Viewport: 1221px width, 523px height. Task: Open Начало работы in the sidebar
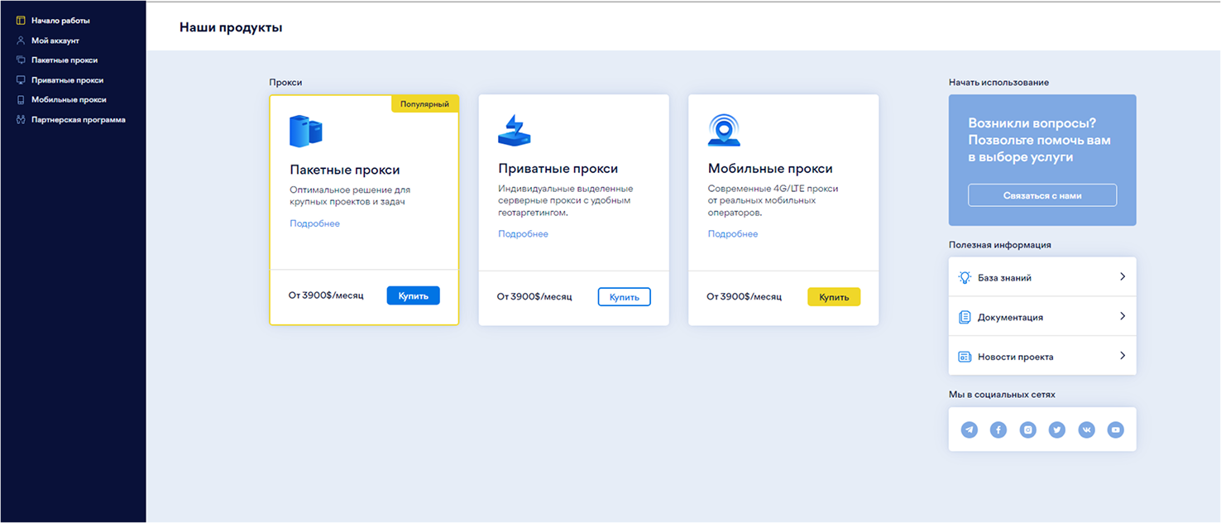coord(60,21)
